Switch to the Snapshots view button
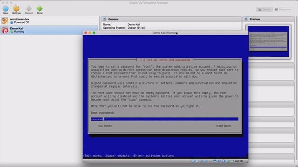 tap(283, 9)
